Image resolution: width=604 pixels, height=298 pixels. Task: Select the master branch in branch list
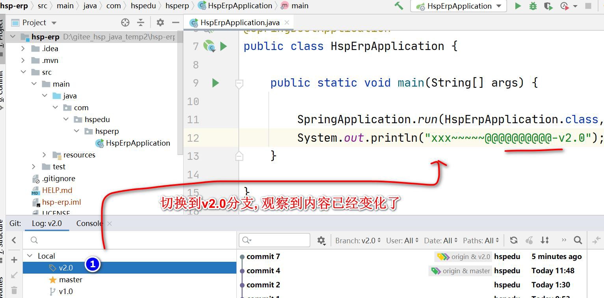tap(71, 279)
